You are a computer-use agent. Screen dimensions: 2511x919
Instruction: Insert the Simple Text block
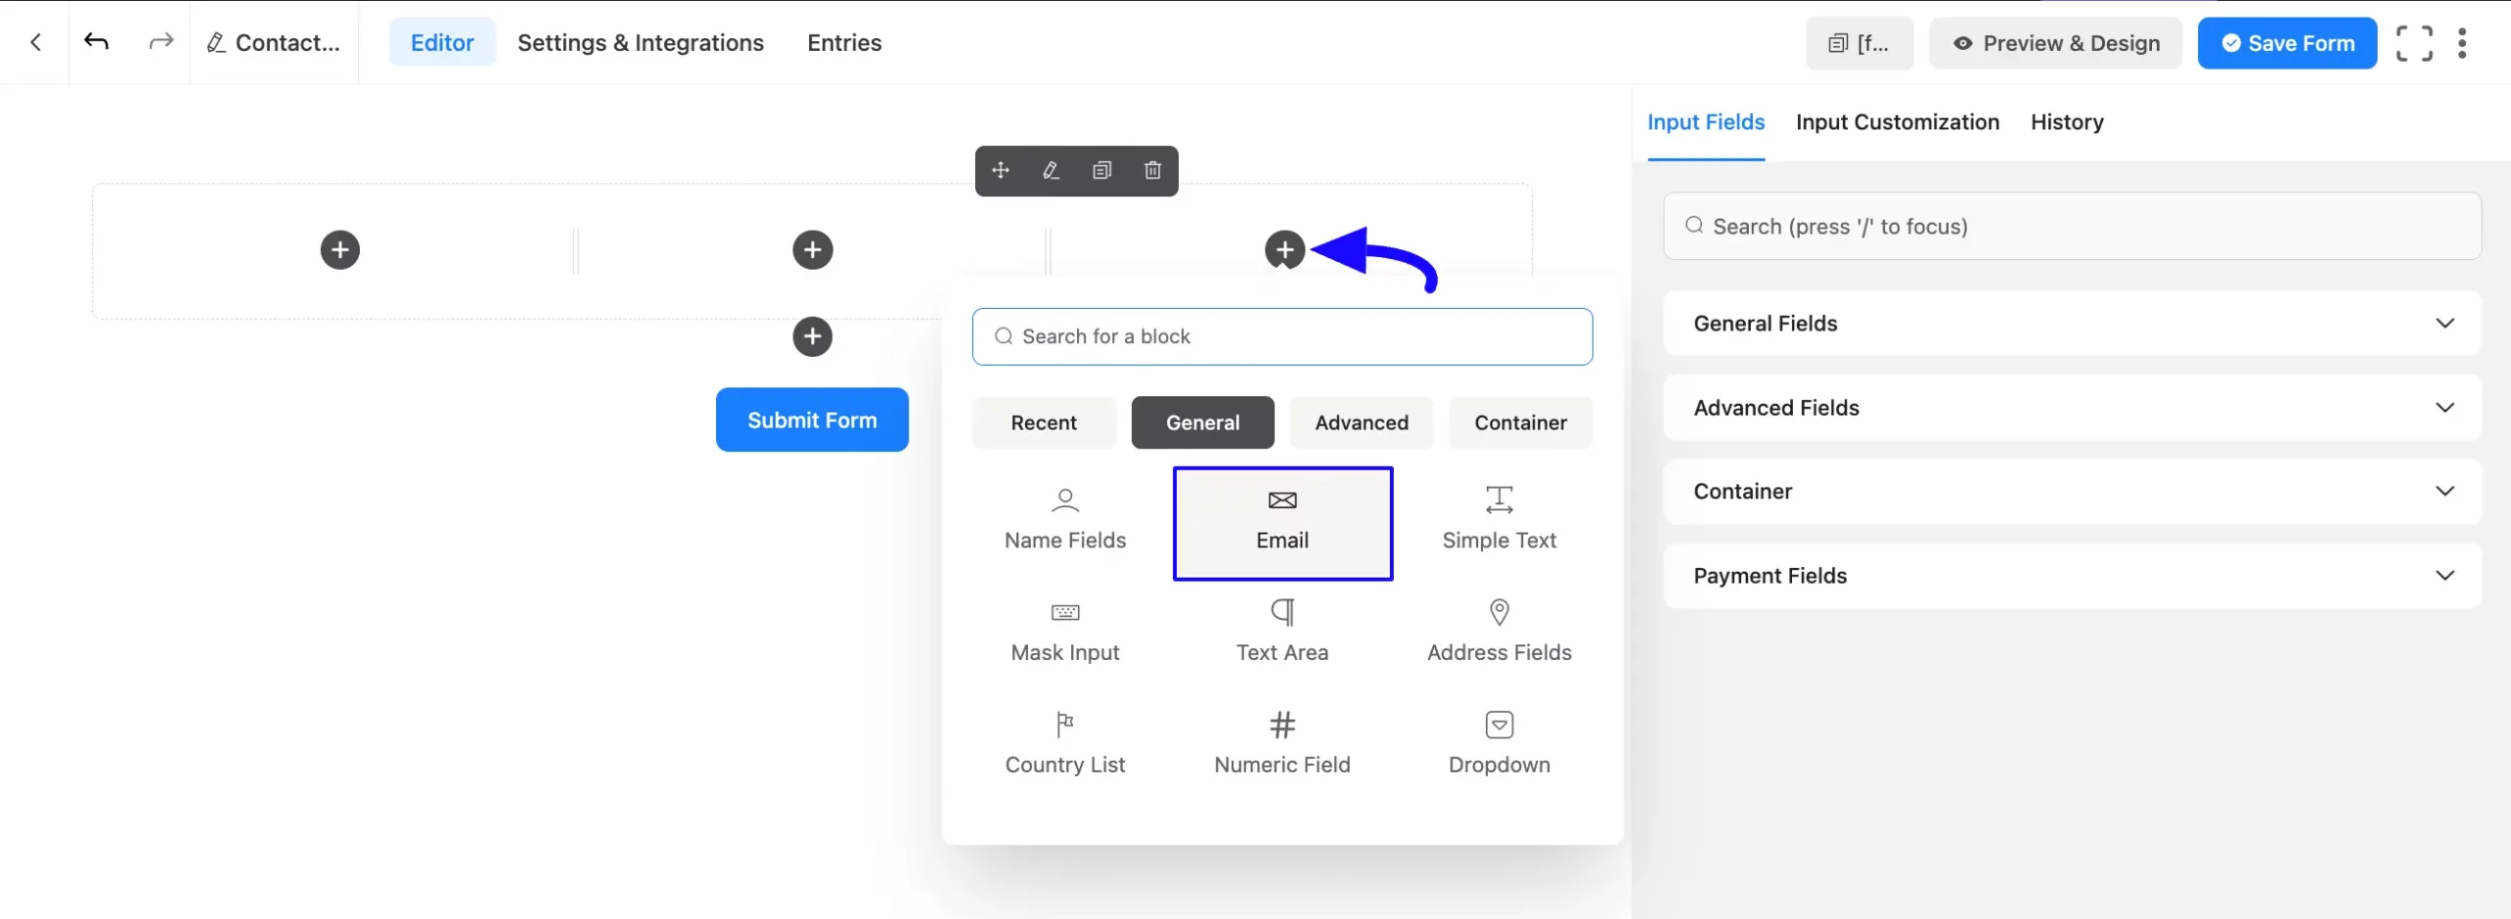1500,523
